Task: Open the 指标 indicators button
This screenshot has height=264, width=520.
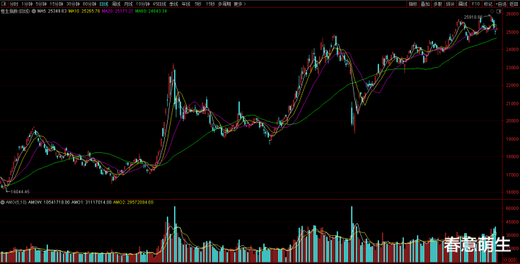Action: tap(413, 4)
